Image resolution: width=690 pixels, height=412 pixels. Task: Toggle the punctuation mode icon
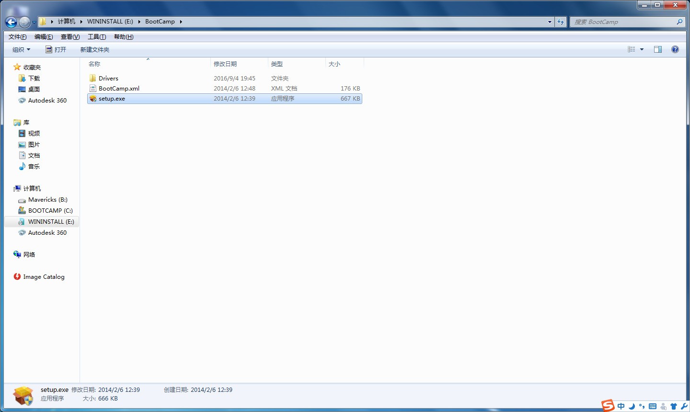642,406
